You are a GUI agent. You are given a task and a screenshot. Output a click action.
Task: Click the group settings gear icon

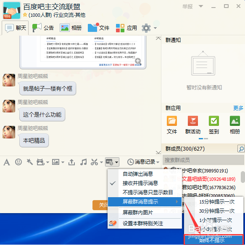click(146, 28)
